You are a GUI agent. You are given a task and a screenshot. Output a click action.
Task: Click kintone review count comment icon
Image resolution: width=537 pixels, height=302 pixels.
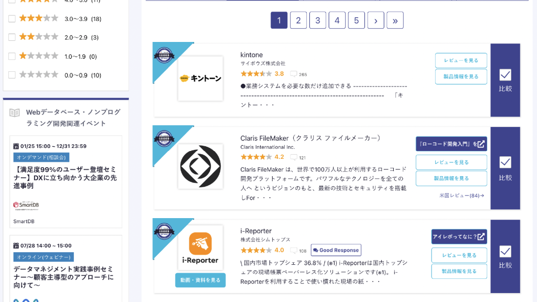[x=294, y=74]
